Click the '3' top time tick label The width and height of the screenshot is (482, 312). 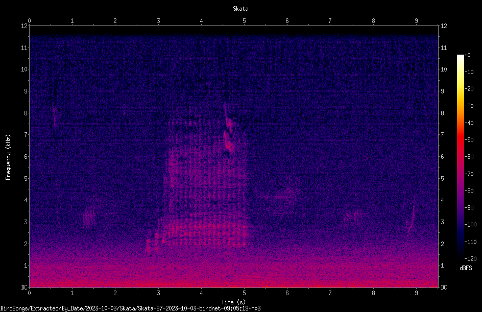[158, 21]
